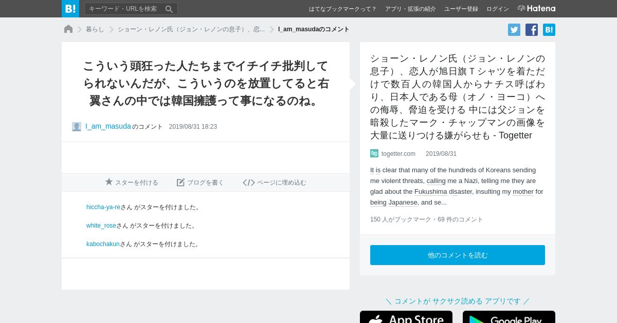617x323 pixels.
Task: Share on Facebook icon
Action: [x=532, y=30]
